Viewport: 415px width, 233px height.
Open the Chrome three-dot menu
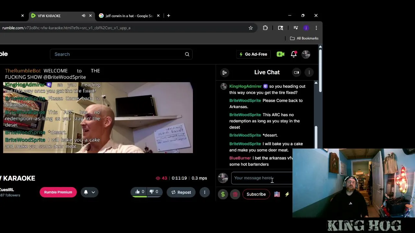click(316, 28)
